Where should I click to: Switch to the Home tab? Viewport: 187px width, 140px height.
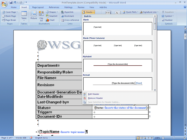[14, 7]
